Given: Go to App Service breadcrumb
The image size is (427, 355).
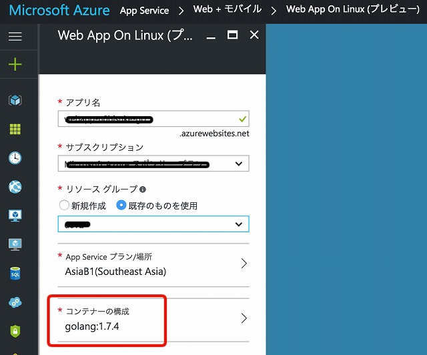Looking at the screenshot, I should (x=144, y=11).
